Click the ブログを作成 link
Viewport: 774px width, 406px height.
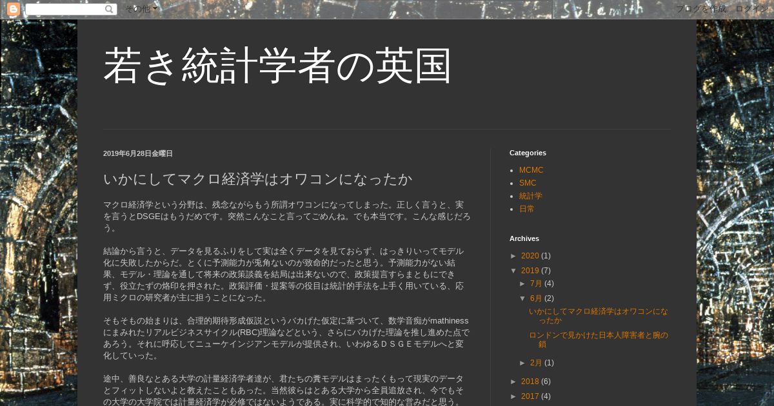click(x=701, y=9)
